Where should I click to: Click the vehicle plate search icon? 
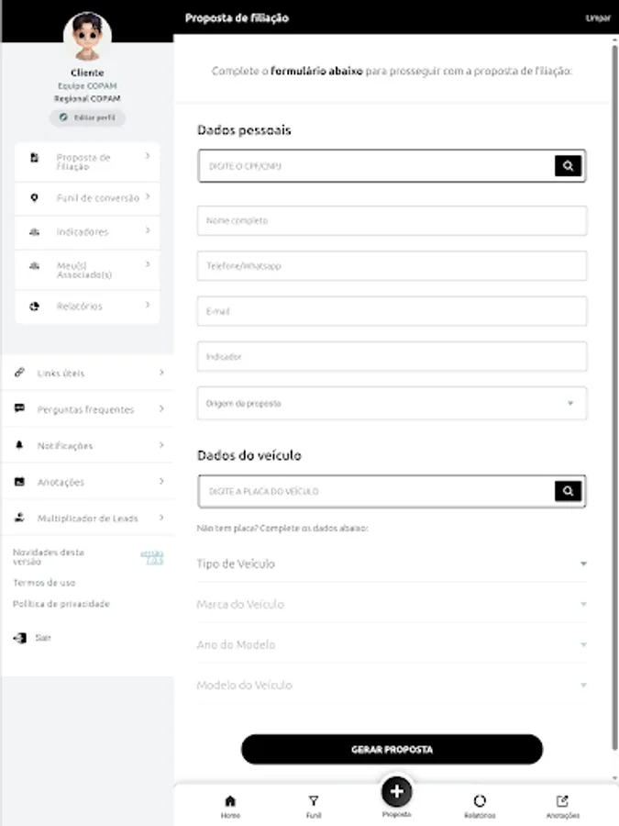(x=568, y=491)
